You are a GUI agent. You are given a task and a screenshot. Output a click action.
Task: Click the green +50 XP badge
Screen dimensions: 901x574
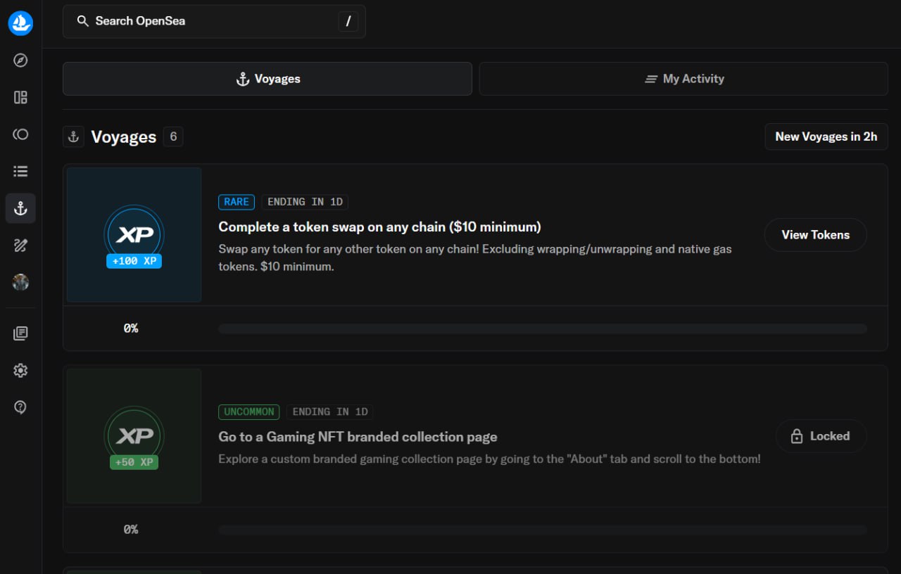pos(134,462)
